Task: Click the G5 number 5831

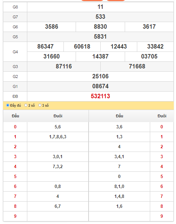Action: point(100,36)
